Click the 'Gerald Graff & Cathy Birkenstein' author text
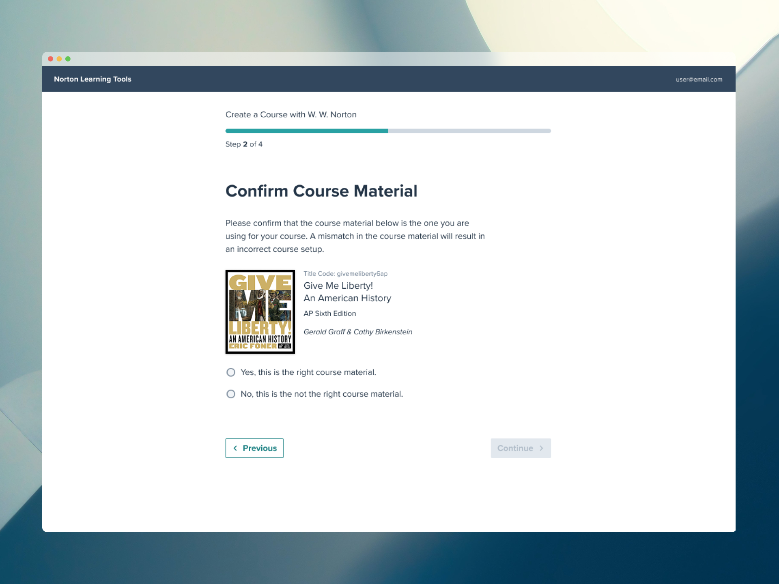Image resolution: width=779 pixels, height=584 pixels. point(358,332)
